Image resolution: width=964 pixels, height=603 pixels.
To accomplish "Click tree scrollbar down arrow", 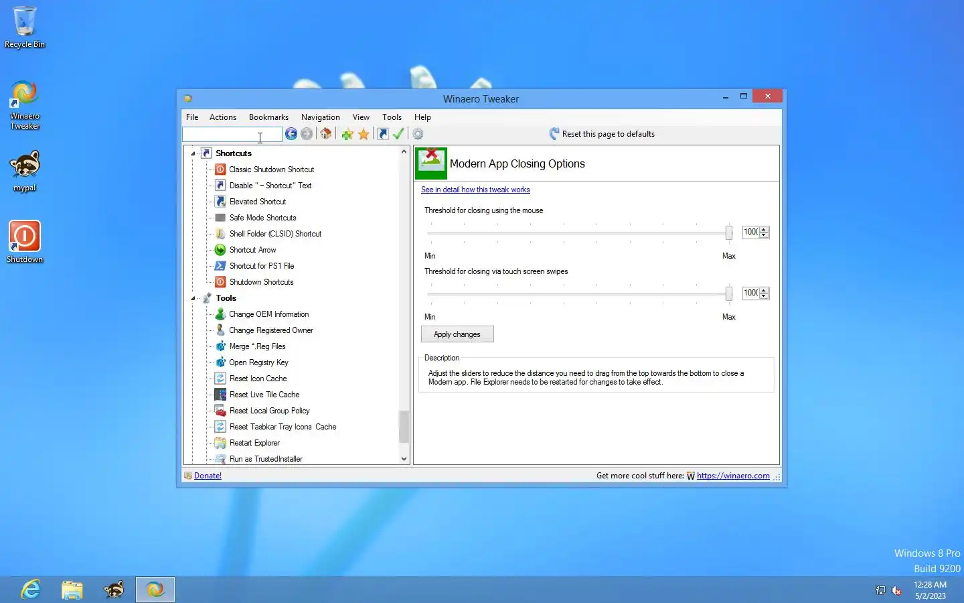I will pyautogui.click(x=404, y=459).
